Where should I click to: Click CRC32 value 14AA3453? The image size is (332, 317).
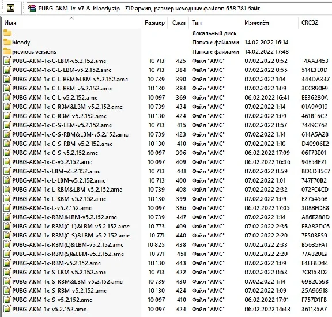(315, 61)
